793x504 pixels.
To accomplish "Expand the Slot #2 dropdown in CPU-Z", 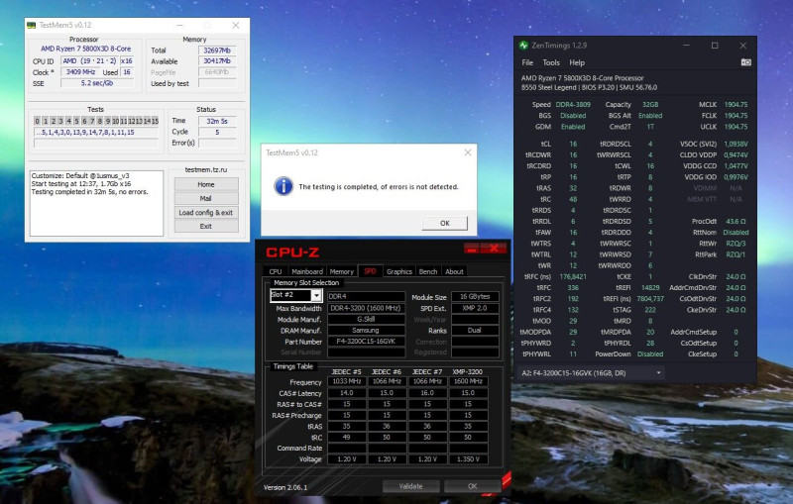I will coord(316,295).
